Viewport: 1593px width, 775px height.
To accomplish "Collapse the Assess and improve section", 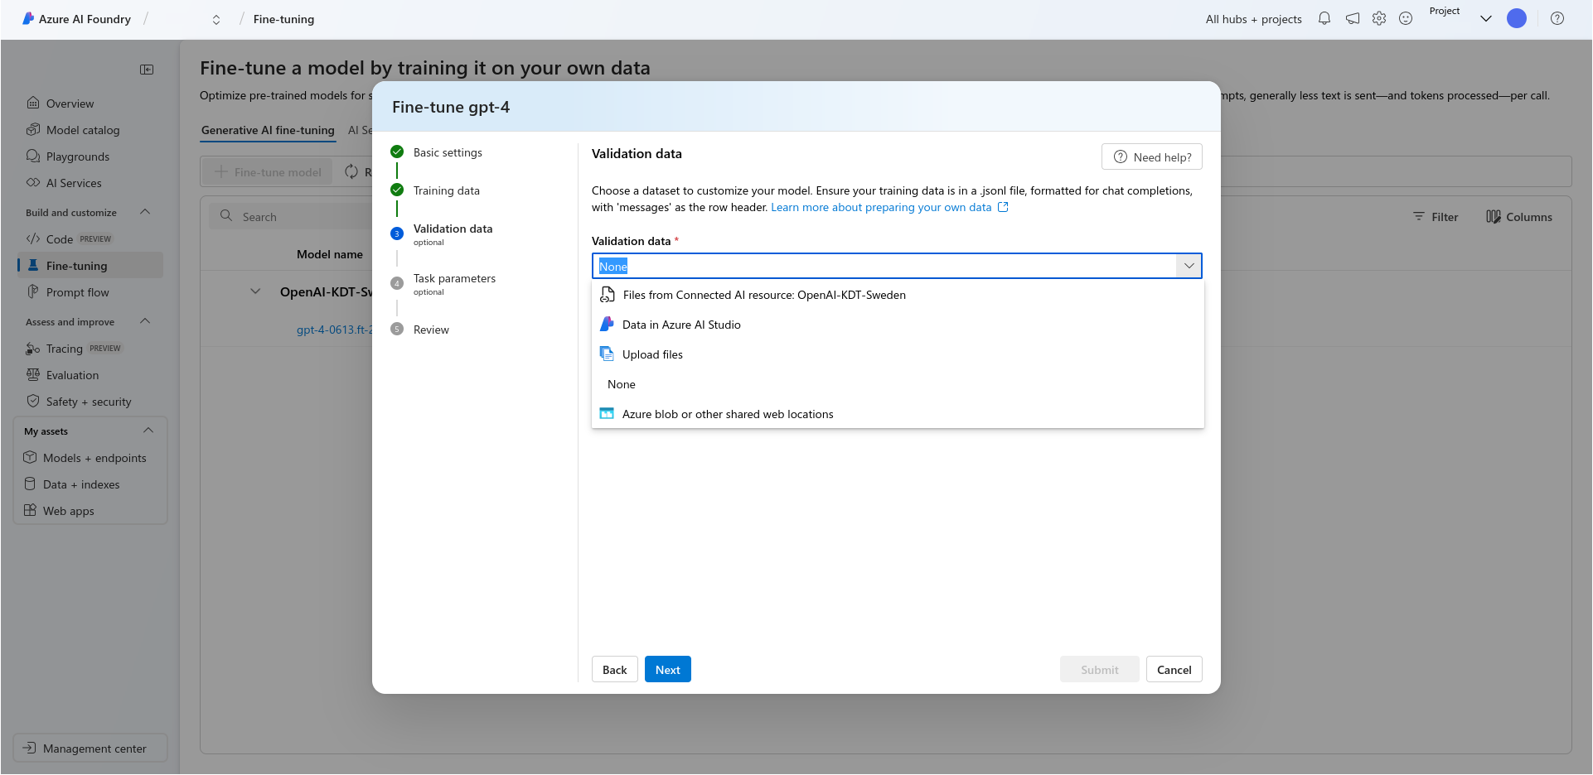I will click(146, 321).
